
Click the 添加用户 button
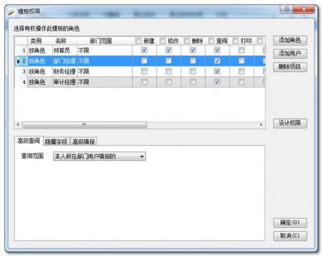(x=290, y=54)
